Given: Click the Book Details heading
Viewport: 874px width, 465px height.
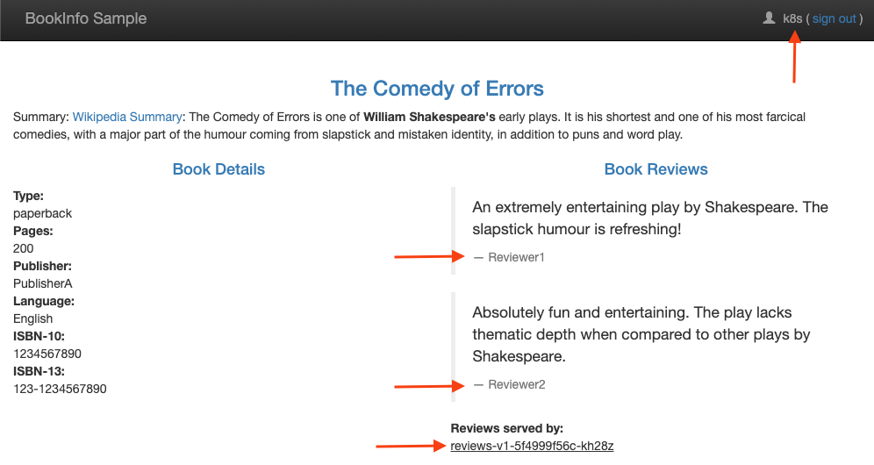Looking at the screenshot, I should (218, 169).
